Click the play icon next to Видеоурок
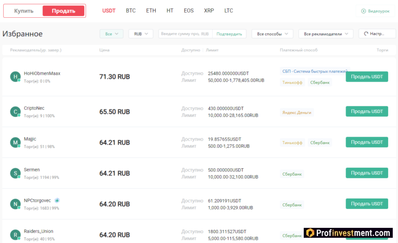The image size is (398, 243). pos(363,11)
